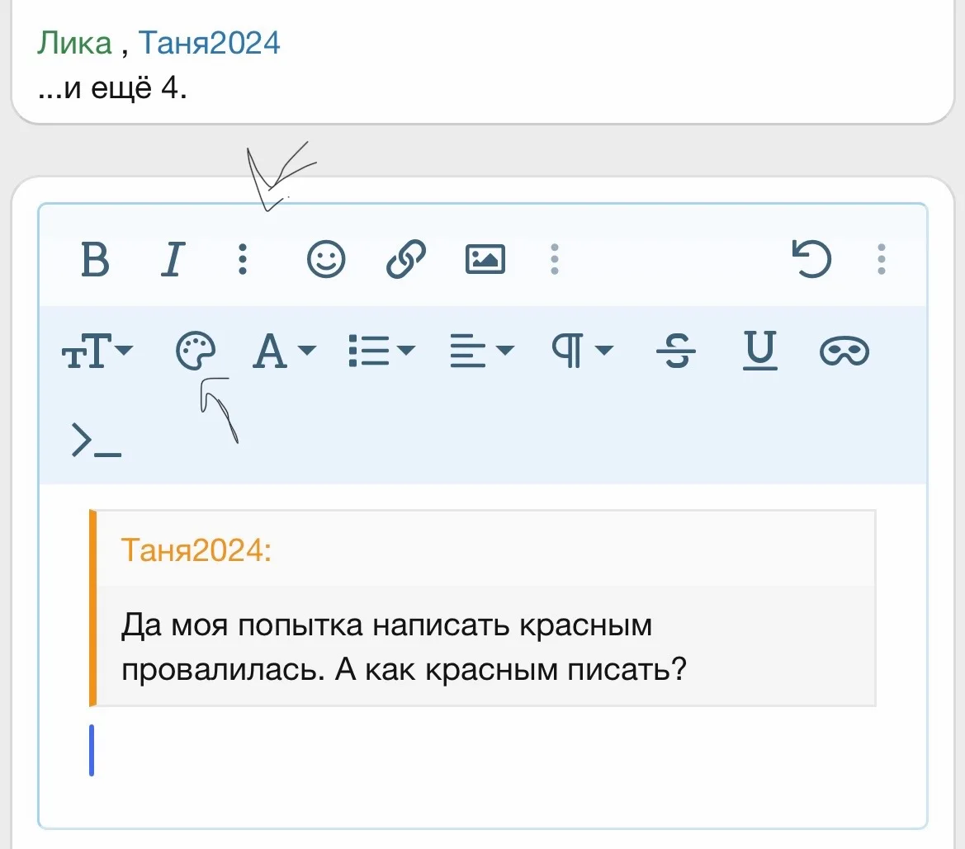Viewport: 965px width, 849px height.
Task: Open more options menu next to undo
Action: 882,260
